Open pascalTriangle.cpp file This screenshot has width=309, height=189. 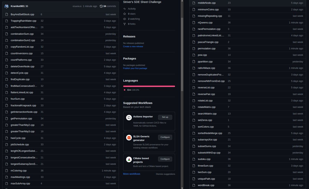(x=208, y=42)
